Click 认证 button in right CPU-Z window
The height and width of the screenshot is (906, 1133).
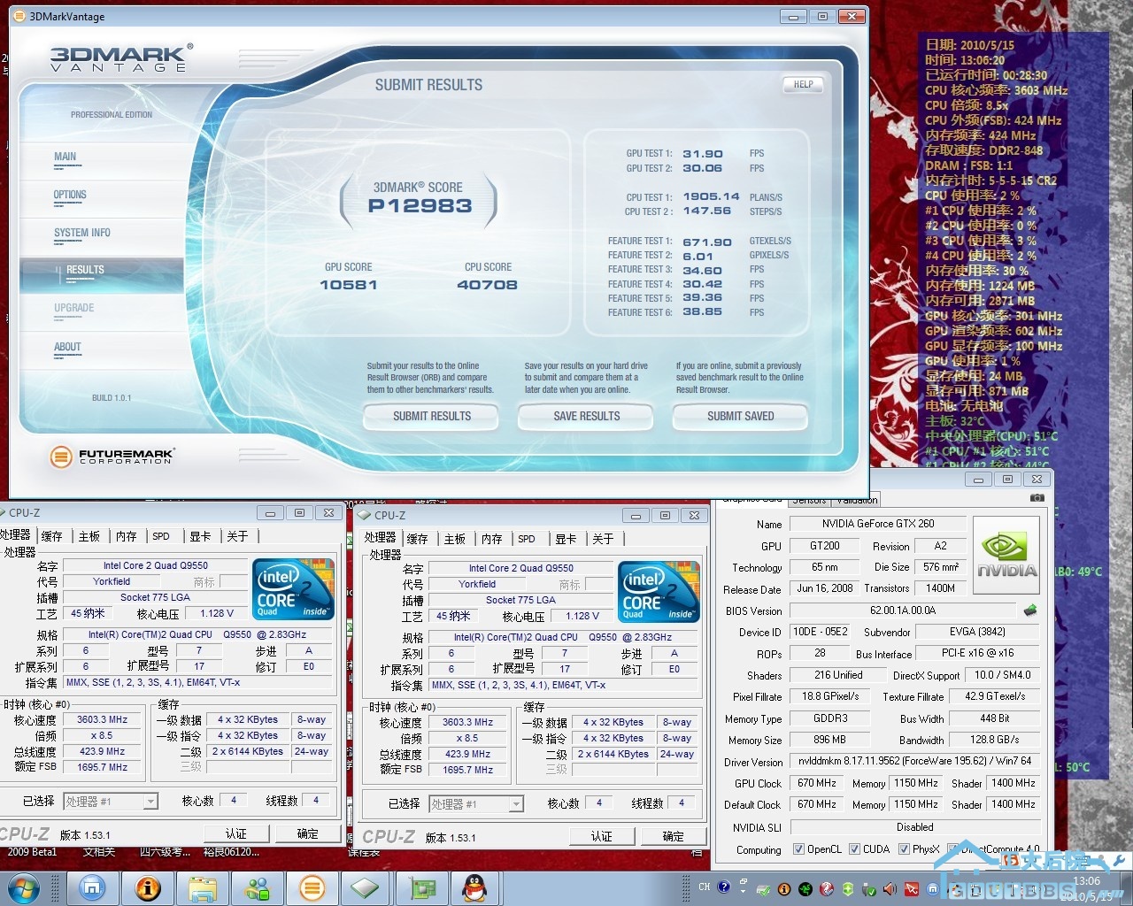601,836
